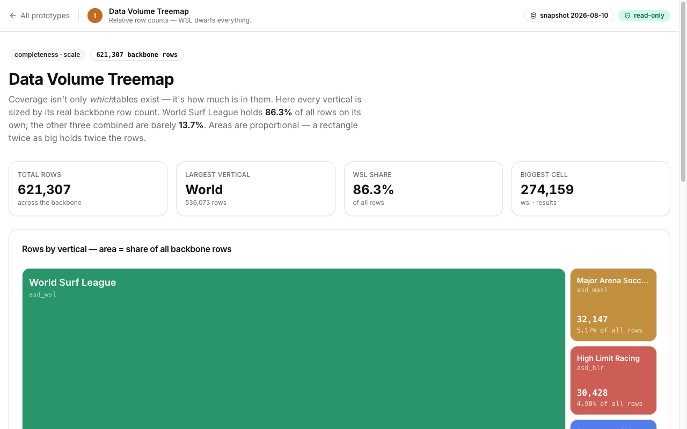Image resolution: width=687 pixels, height=429 pixels.
Task: Click the back arrow icon beside All prototypes
Action: (x=13, y=16)
